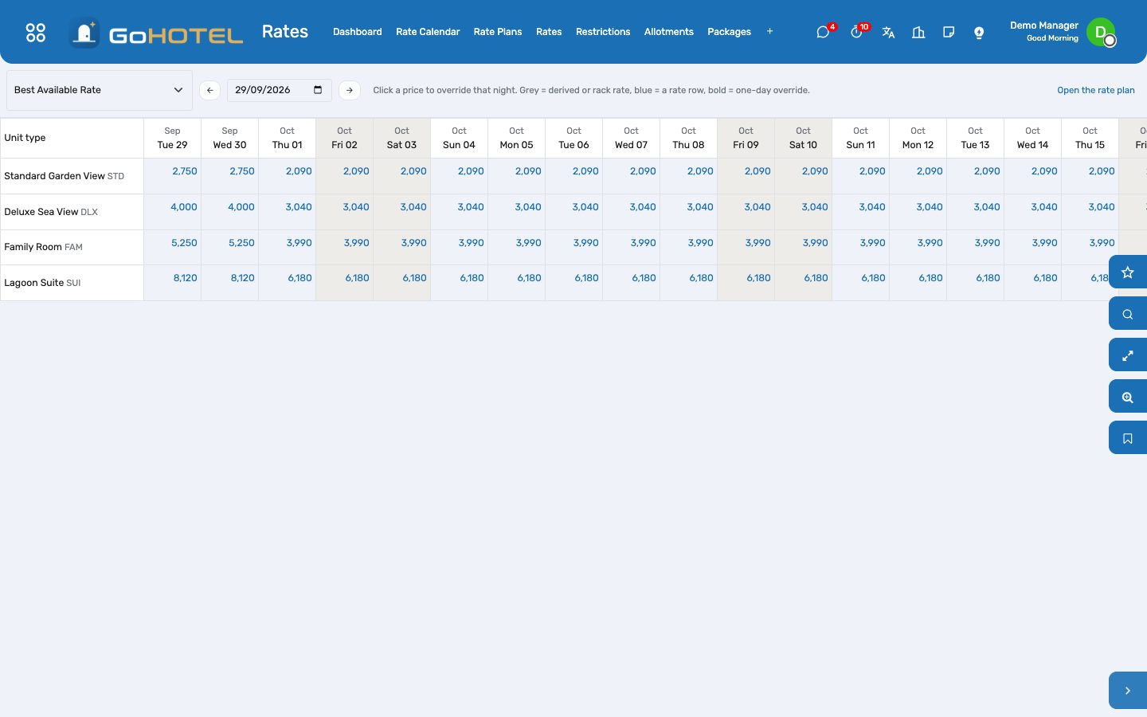This screenshot has height=717, width=1147.
Task: Click the Family Room FAM row label
Action: [x=43, y=247]
